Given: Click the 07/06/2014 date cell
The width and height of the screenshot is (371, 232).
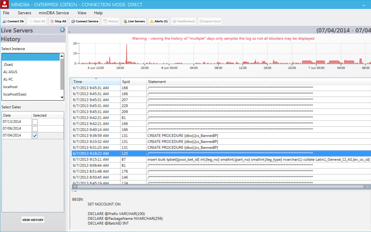Looking at the screenshot, I should point(17,129).
